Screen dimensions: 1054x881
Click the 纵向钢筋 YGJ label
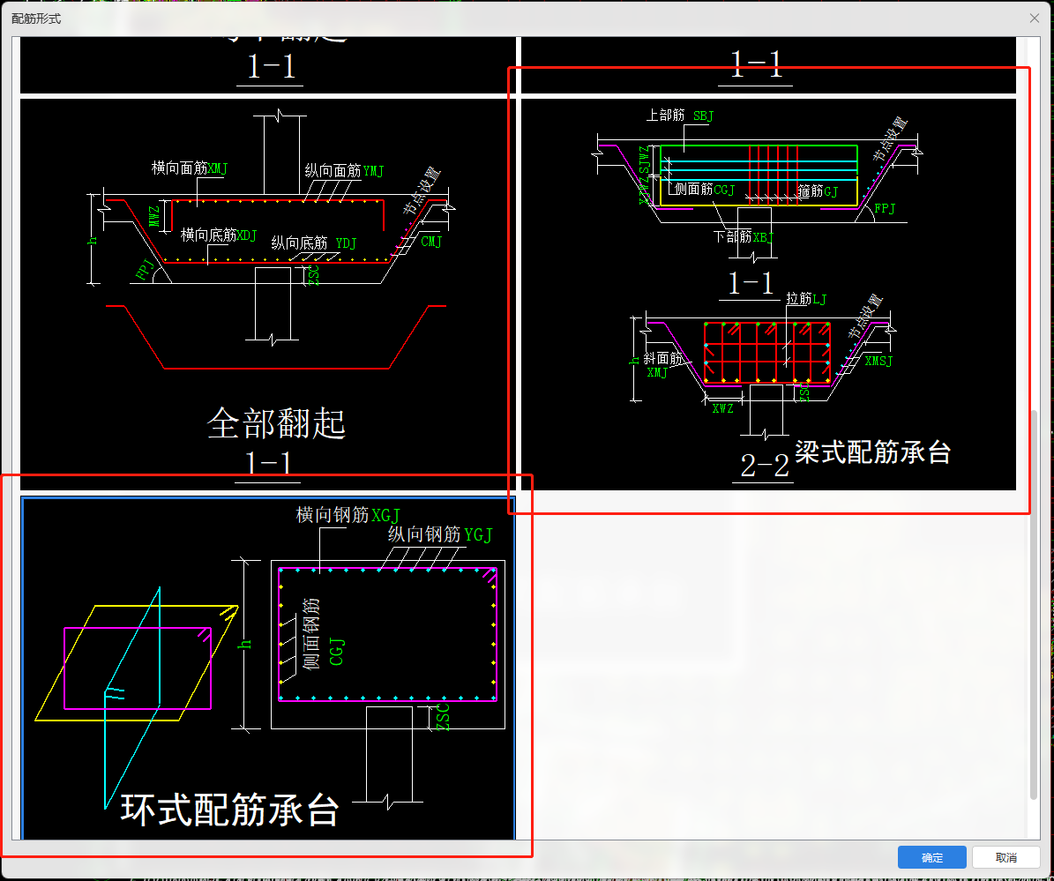click(440, 535)
